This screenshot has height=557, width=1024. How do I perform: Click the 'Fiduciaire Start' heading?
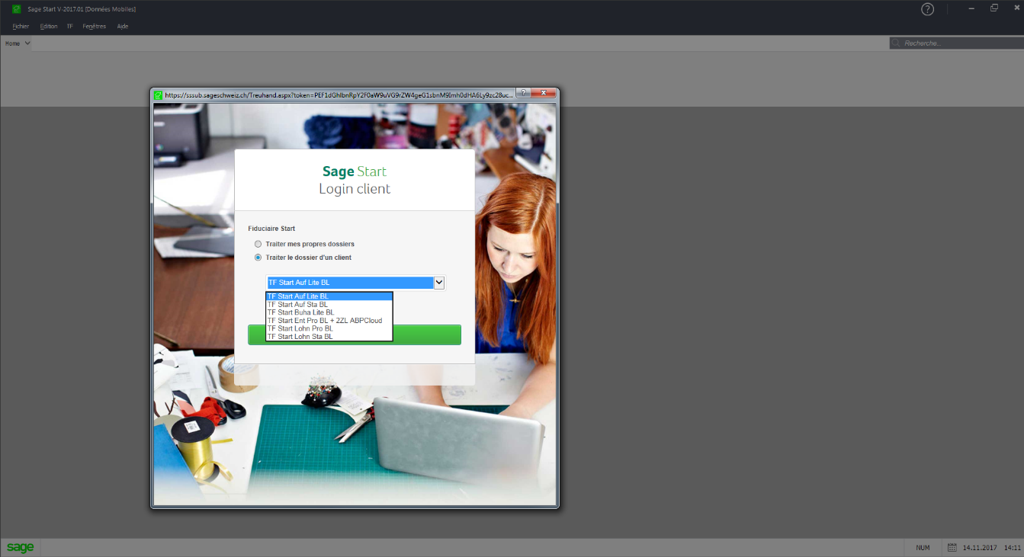click(x=271, y=229)
